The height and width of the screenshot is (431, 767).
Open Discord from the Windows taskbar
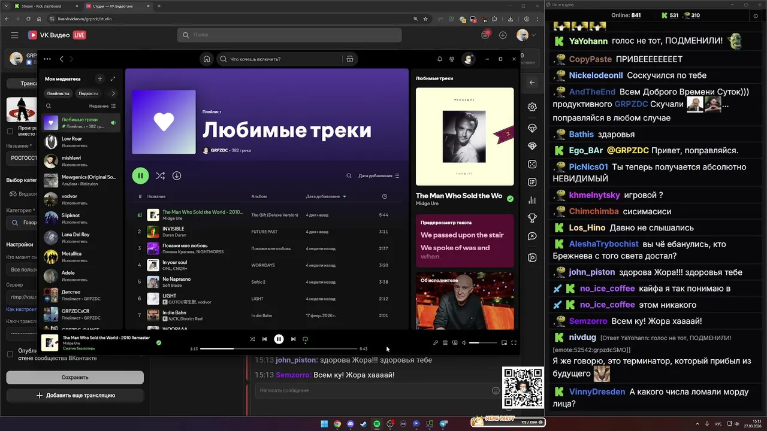click(x=350, y=424)
